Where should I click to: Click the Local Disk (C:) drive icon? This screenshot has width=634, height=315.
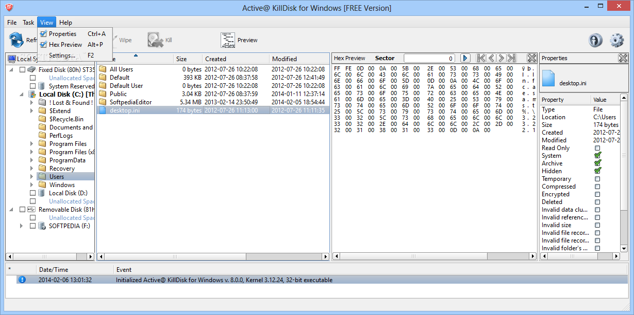pos(32,94)
